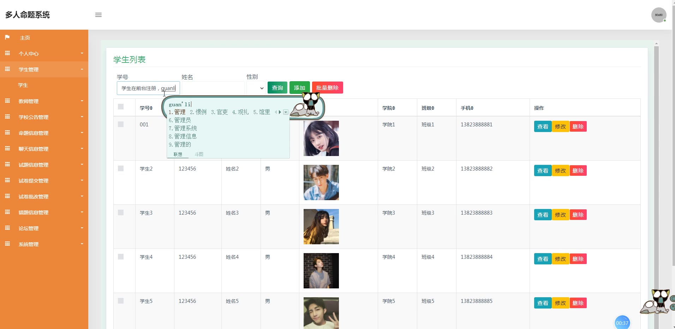This screenshot has width=675, height=329.
Task: Focus the 学号 search input field
Action: coord(148,88)
